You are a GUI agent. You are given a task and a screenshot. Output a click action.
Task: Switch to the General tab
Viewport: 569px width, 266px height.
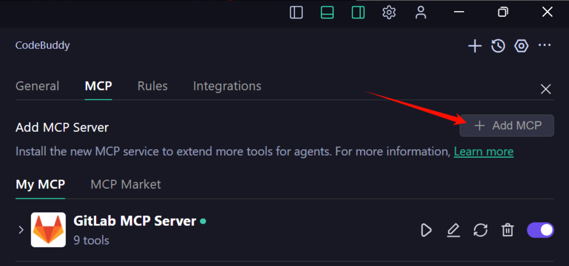click(37, 86)
